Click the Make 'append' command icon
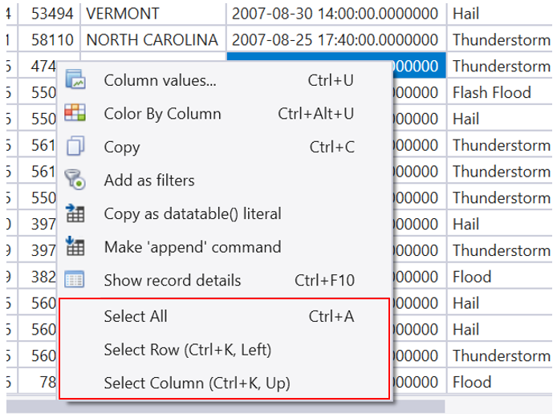This screenshot has height=414, width=557. [x=75, y=247]
